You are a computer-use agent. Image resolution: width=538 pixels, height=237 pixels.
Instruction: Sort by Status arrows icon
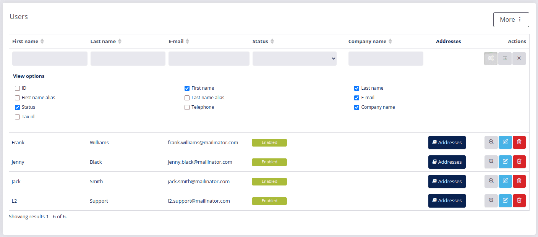tap(272, 41)
